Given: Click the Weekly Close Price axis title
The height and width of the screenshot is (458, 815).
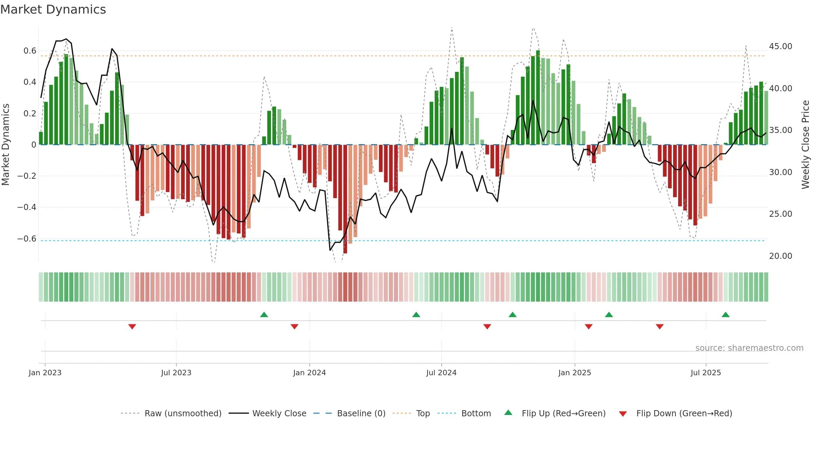Looking at the screenshot, I should (805, 145).
